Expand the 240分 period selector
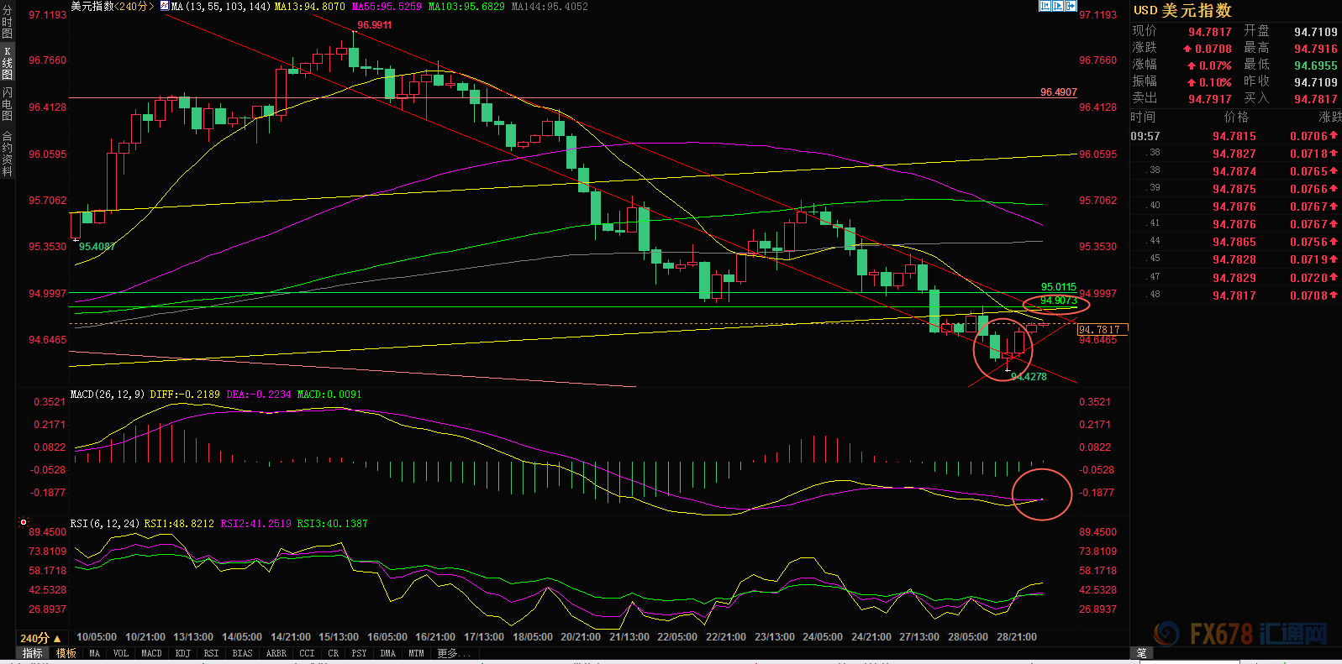Image resolution: width=1342 pixels, height=664 pixels. [x=40, y=638]
